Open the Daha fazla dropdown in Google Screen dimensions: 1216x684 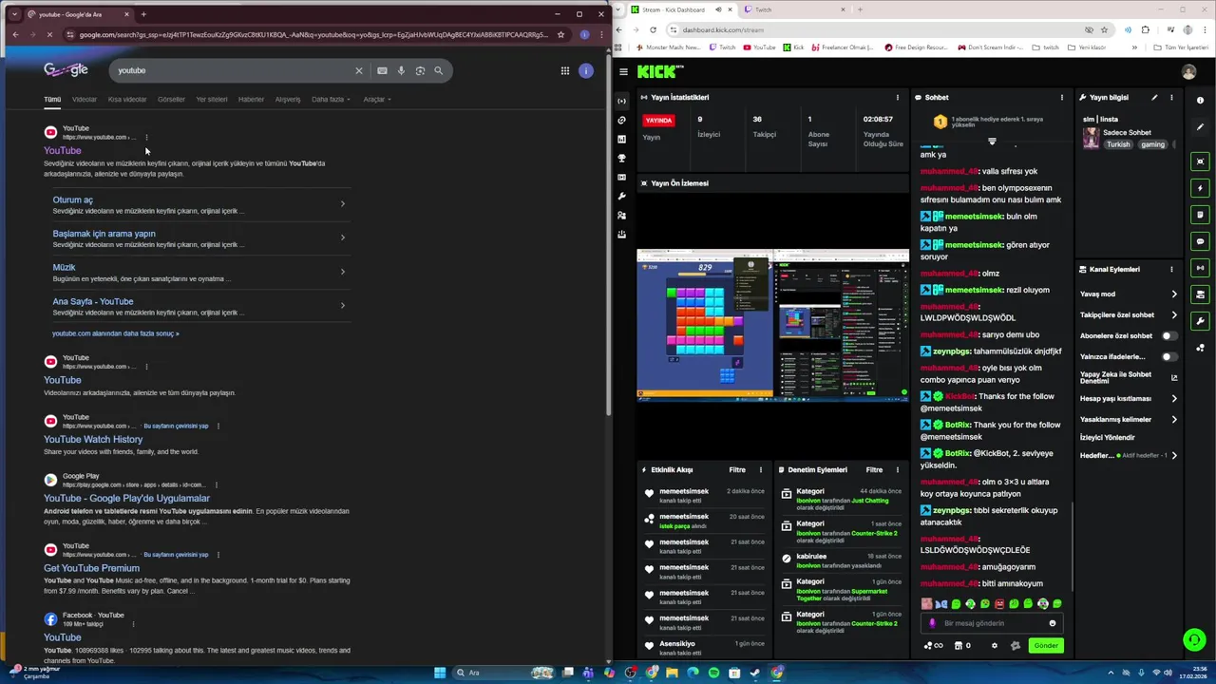(331, 99)
